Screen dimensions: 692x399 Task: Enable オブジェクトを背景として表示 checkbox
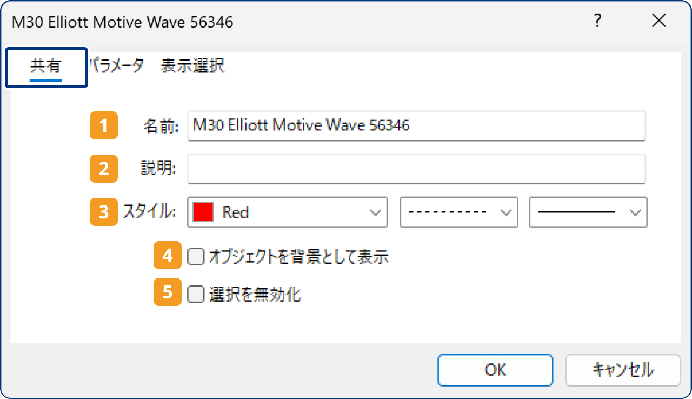[195, 257]
